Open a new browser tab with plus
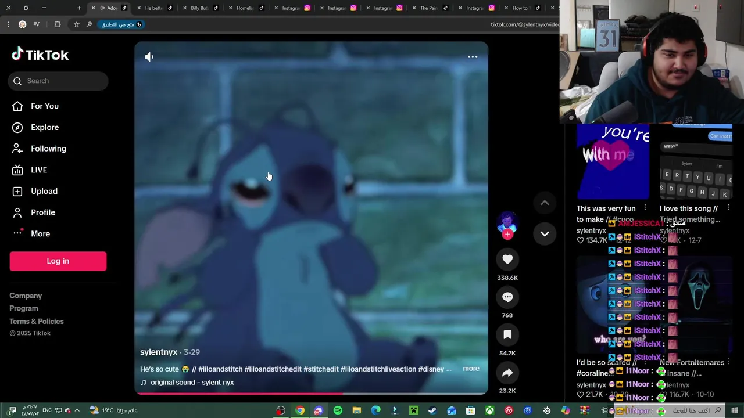This screenshot has height=418, width=744. point(79,8)
